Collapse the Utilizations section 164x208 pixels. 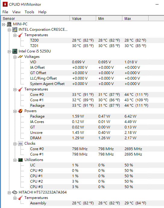(15, 160)
